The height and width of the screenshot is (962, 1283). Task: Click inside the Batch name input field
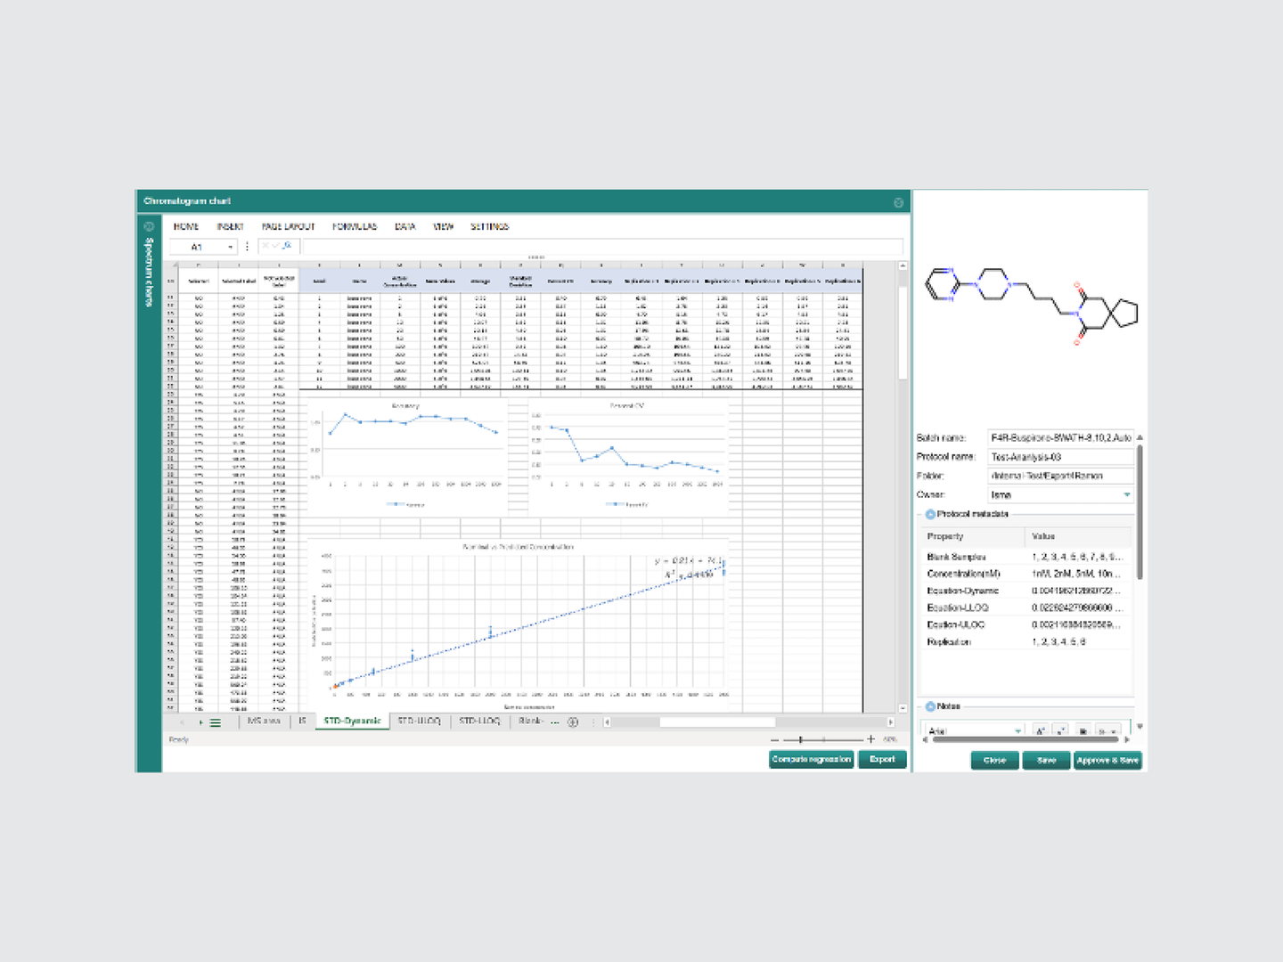pos(1060,437)
